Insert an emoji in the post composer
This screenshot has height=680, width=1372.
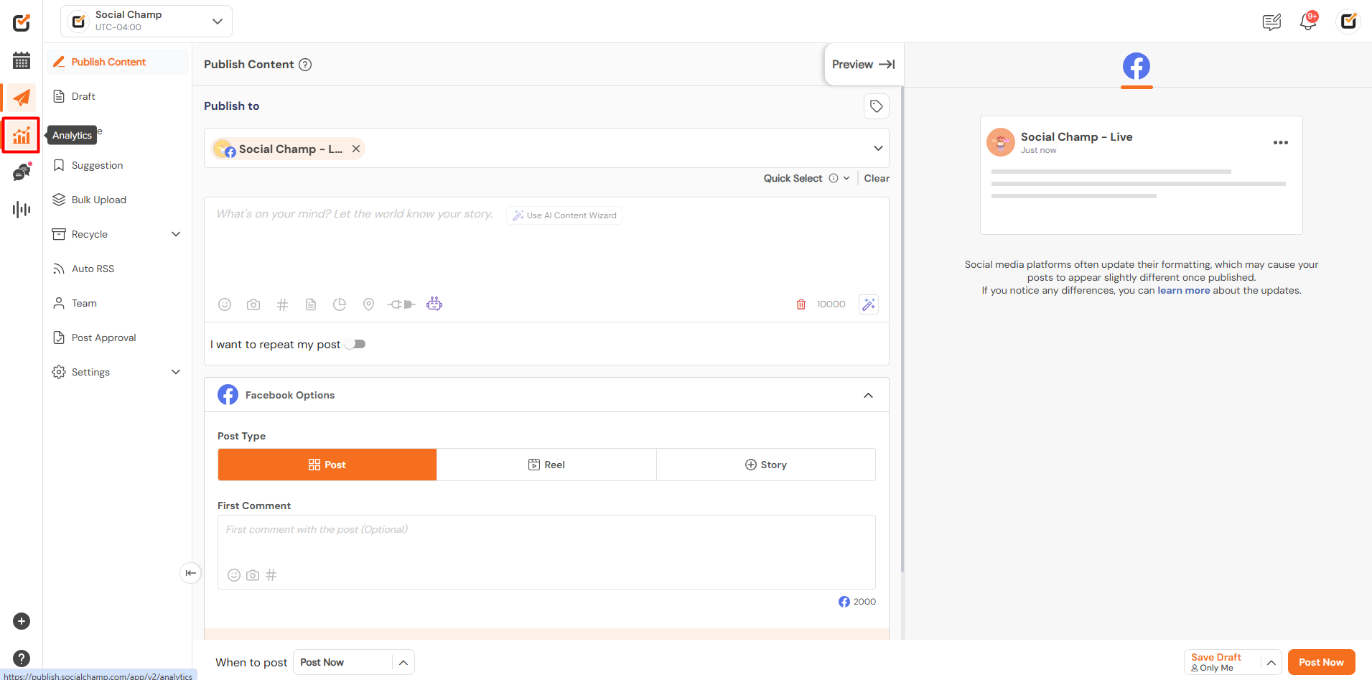[225, 304]
